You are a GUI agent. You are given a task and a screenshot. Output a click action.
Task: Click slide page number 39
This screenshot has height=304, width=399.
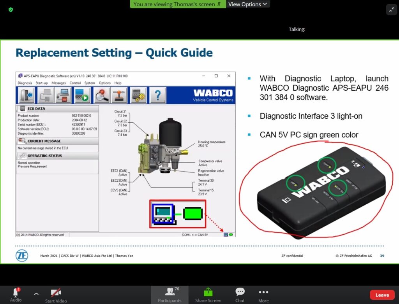[x=382, y=256]
